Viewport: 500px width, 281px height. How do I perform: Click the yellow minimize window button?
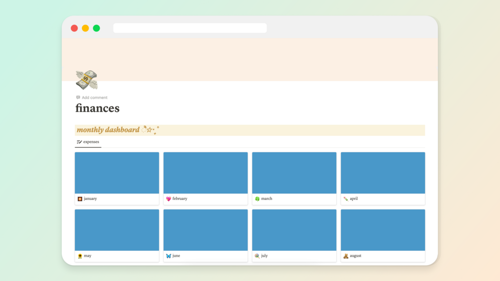(86, 28)
